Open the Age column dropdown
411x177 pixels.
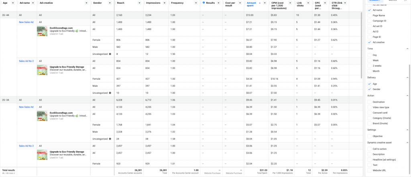pyautogui.click(x=12, y=3)
